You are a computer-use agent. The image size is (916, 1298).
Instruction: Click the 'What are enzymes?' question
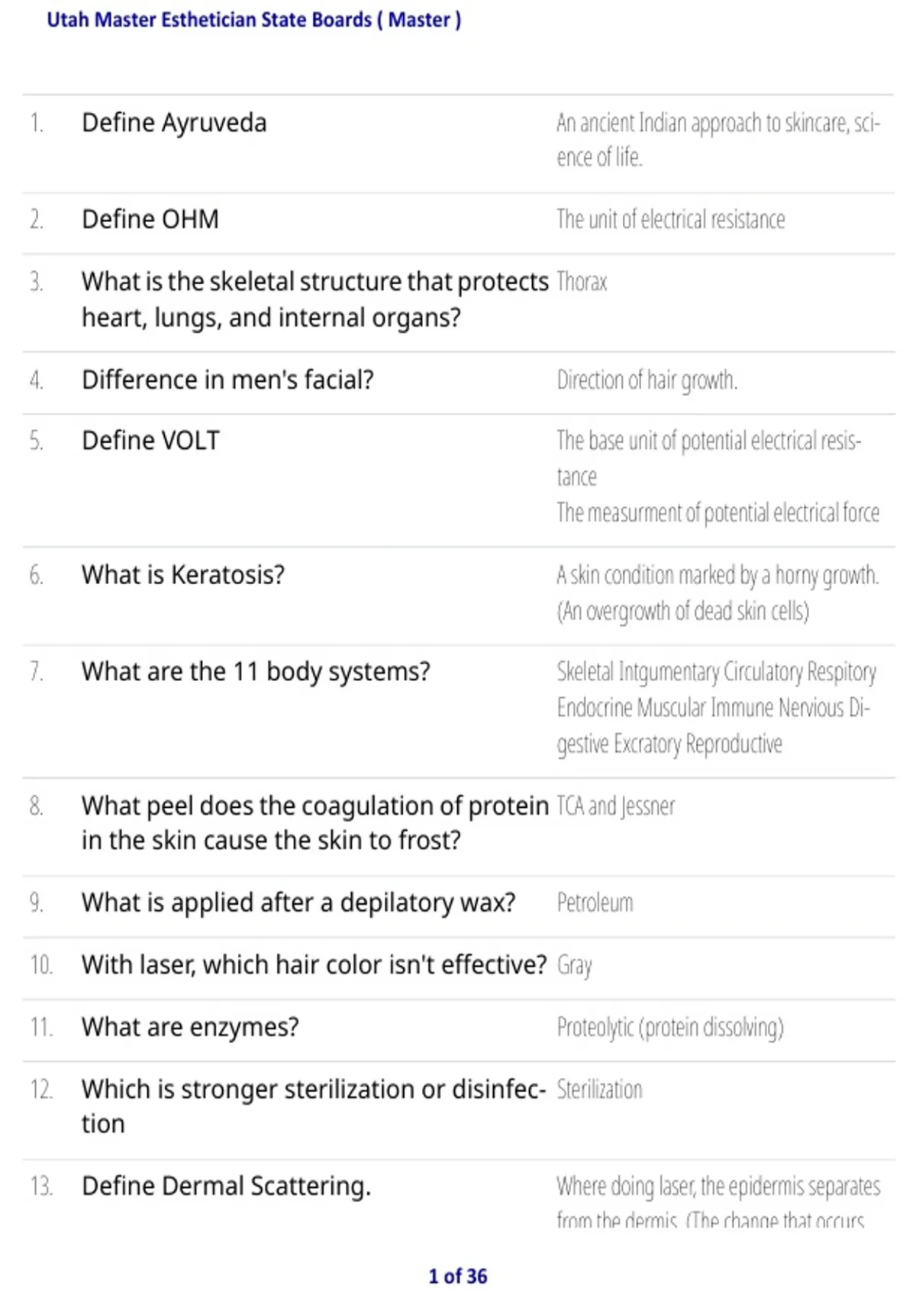[x=190, y=1028]
